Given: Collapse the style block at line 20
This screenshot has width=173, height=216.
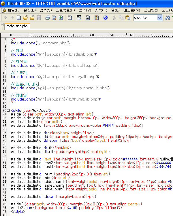Looking at the screenshot, I should click(8, 110).
